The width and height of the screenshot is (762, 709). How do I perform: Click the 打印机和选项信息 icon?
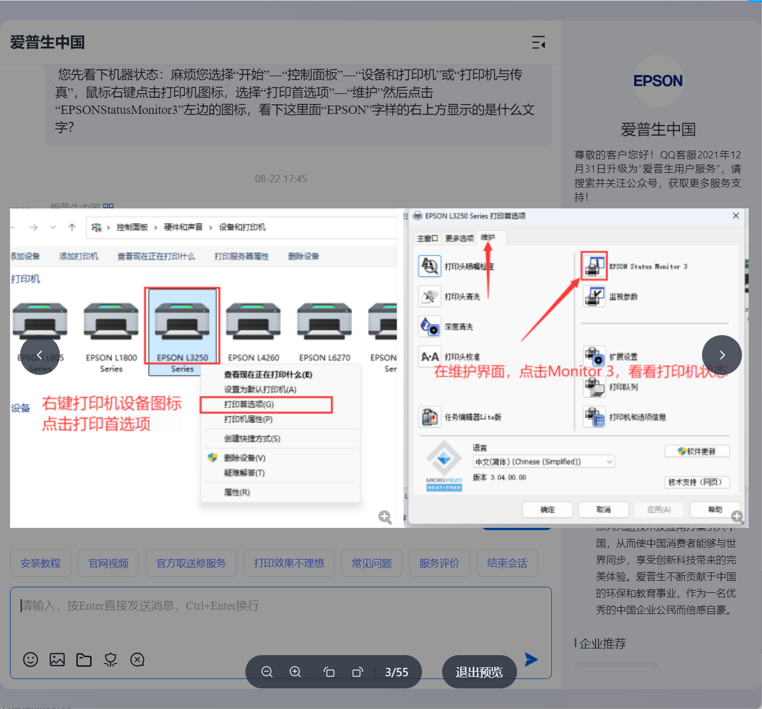[x=594, y=417]
